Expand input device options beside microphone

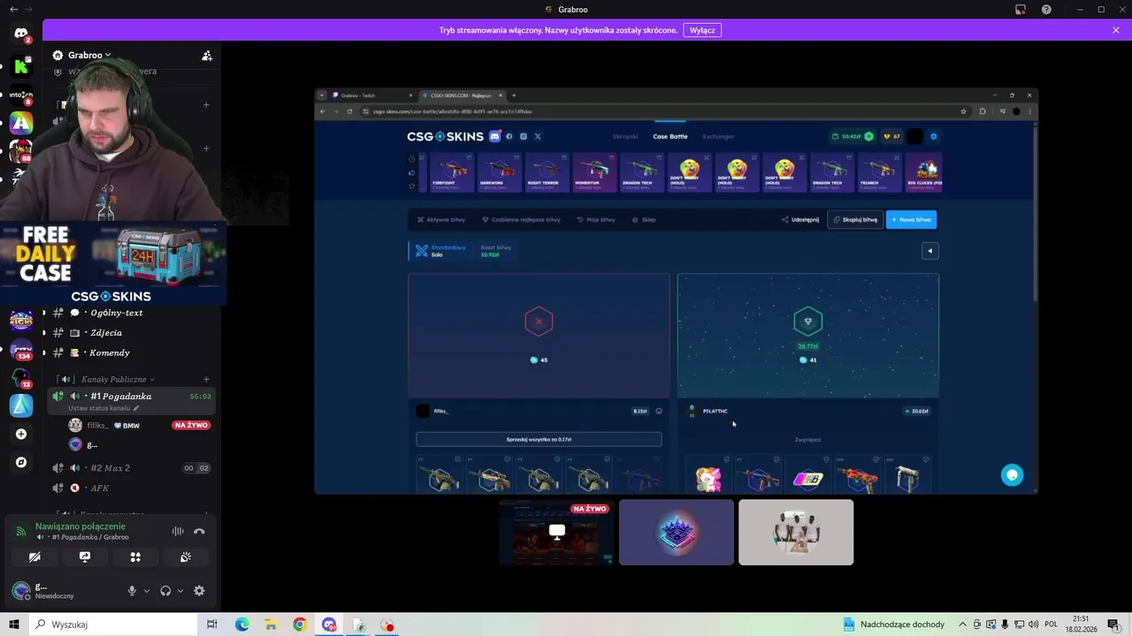[x=147, y=591]
